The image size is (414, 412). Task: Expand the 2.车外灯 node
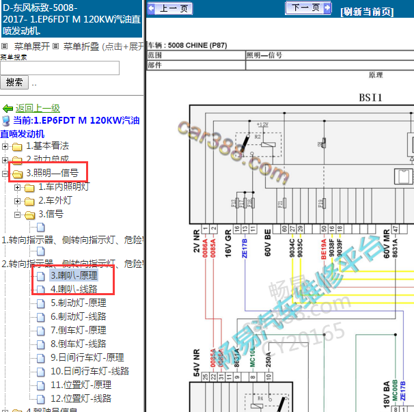(x=18, y=201)
